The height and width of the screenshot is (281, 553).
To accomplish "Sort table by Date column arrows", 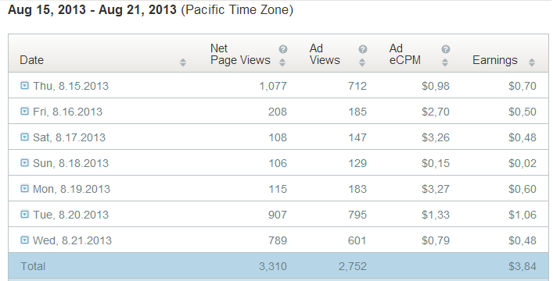I will [x=183, y=62].
